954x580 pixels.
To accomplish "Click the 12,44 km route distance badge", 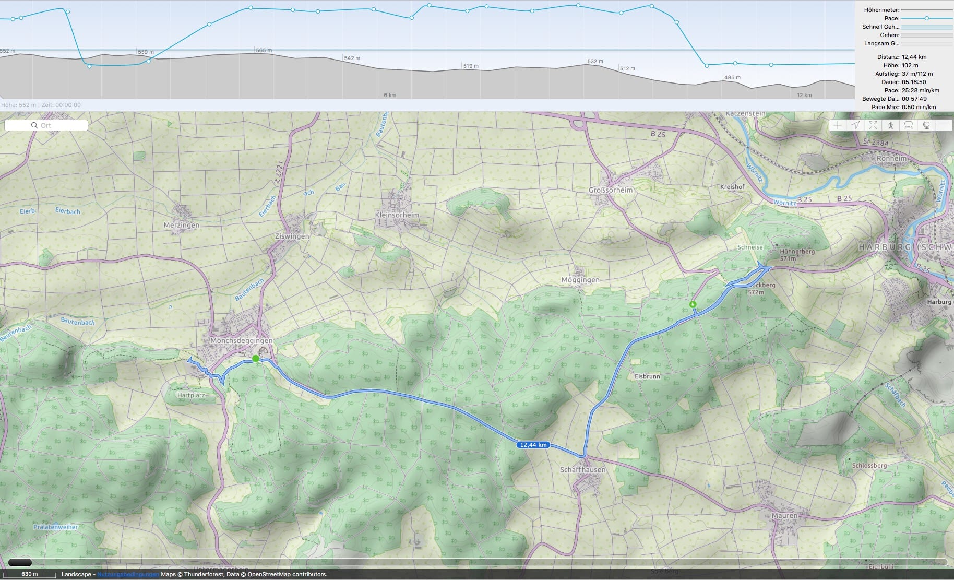I will click(533, 445).
